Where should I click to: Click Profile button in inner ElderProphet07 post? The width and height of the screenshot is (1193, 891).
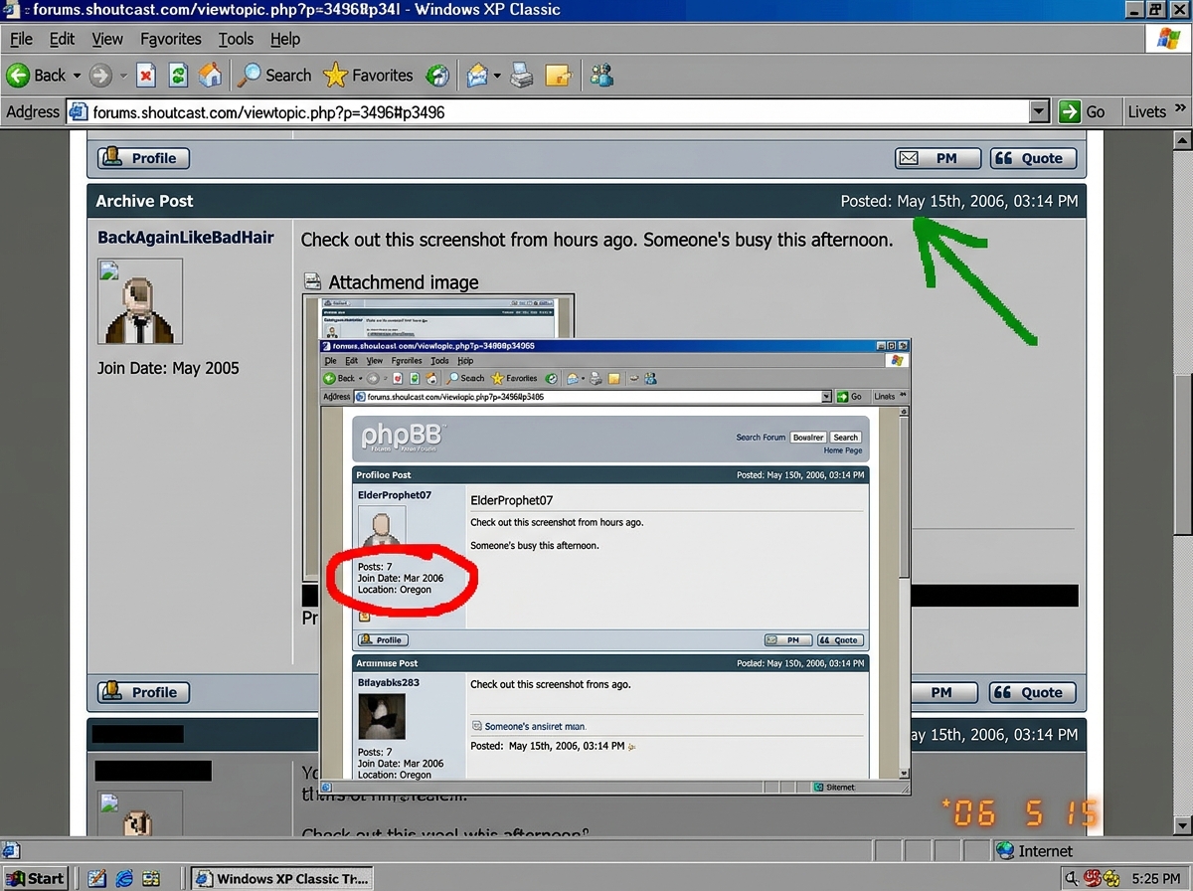click(383, 640)
